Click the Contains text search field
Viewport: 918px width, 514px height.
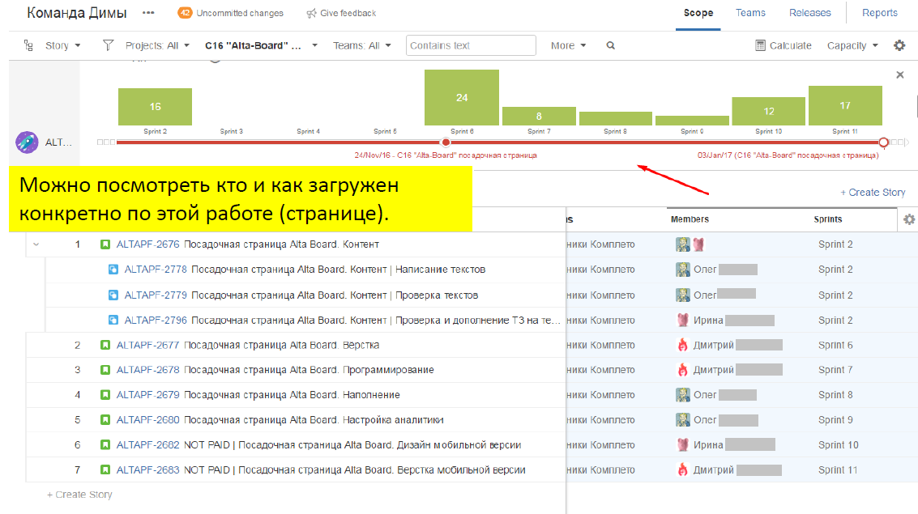471,46
